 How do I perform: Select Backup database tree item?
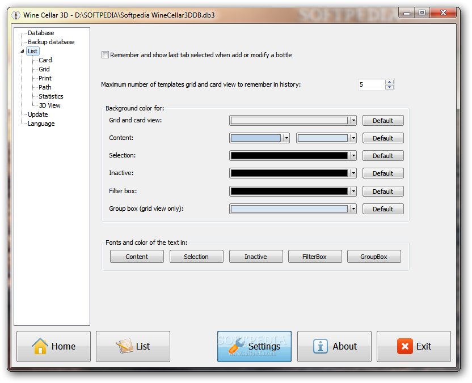[51, 42]
